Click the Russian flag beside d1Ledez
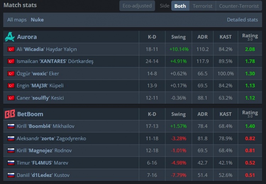Viewport: 266px width, 184px height. point(11,175)
